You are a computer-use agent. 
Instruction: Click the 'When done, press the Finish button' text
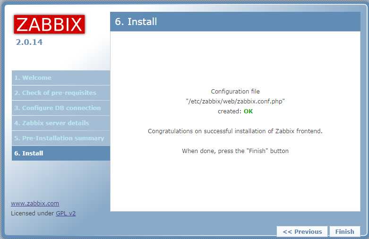[235, 151]
